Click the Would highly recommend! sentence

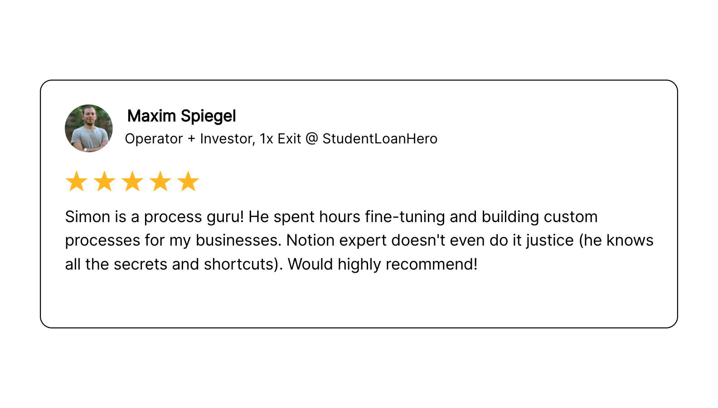(383, 264)
